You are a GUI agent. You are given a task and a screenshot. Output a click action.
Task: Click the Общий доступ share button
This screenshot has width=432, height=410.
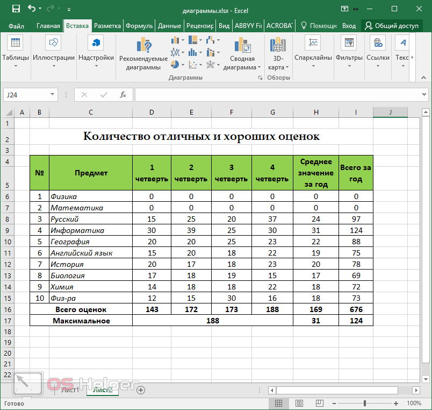tap(391, 25)
